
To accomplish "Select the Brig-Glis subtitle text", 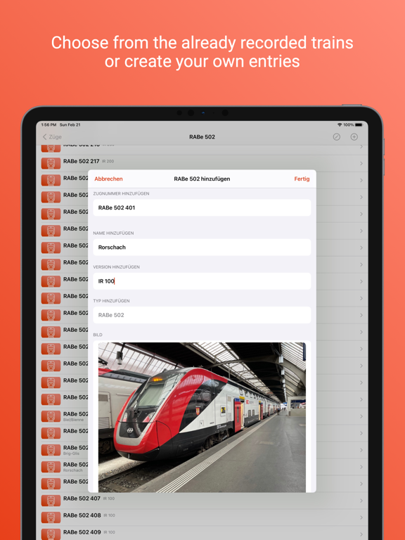I will (x=71, y=454).
